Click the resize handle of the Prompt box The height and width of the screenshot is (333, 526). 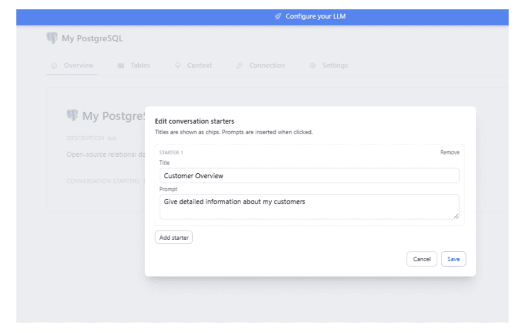pos(457,217)
